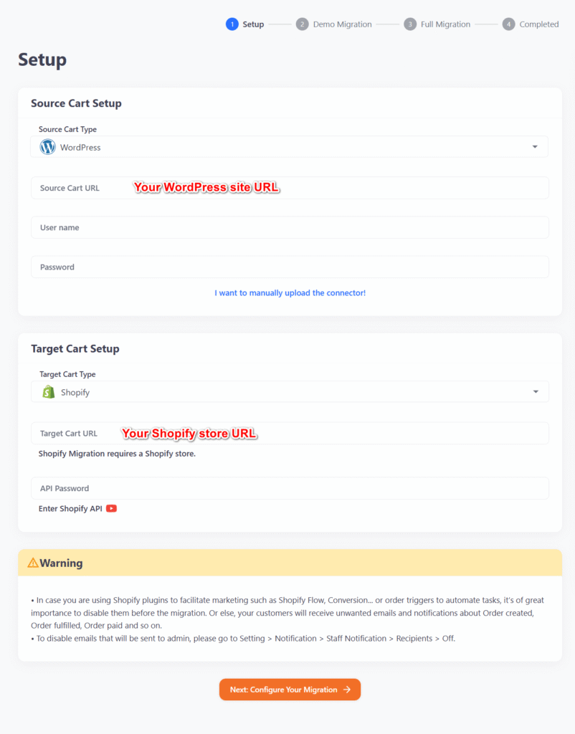
Task: Click the Source Cart URL field
Action: tap(290, 188)
